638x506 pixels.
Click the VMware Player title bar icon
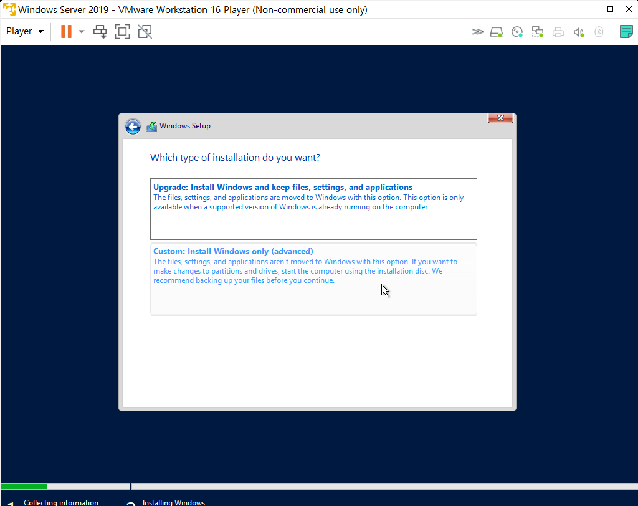point(9,9)
